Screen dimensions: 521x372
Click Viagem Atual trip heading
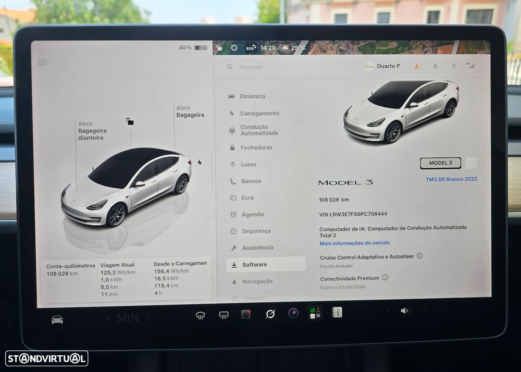[117, 265]
